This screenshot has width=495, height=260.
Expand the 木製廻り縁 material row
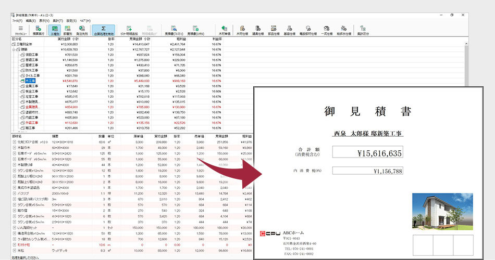[14, 165]
